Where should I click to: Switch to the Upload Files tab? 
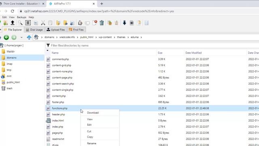click(x=56, y=30)
